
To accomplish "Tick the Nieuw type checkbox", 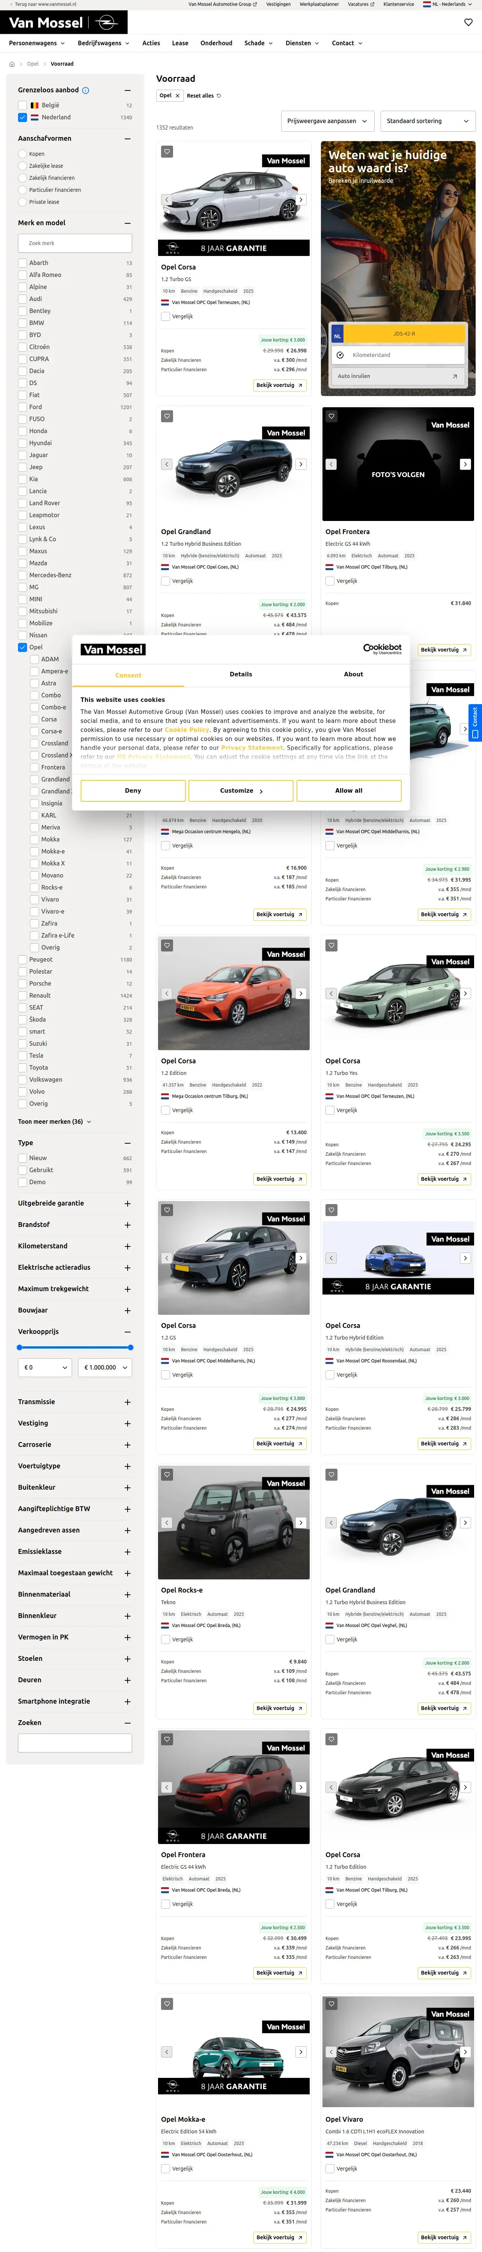I will coord(23,1158).
